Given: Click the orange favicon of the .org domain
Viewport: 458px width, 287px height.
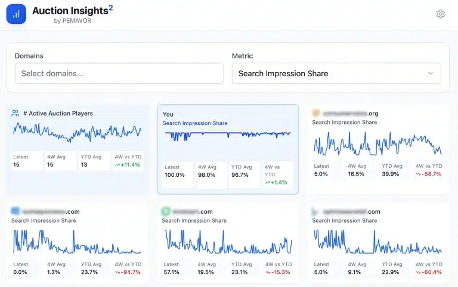Looking at the screenshot, I should tap(316, 113).
